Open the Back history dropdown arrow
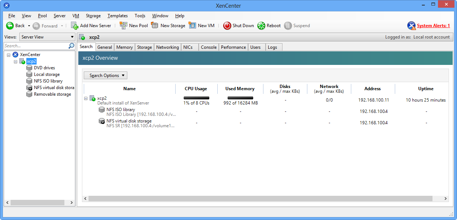 pos(29,26)
